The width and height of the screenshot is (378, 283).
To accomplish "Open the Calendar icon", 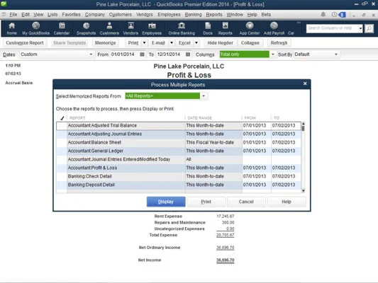I will pos(62,28).
